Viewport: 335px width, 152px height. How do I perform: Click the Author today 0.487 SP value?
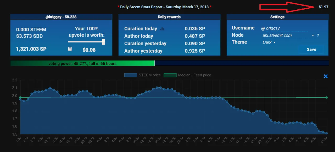[195, 36]
